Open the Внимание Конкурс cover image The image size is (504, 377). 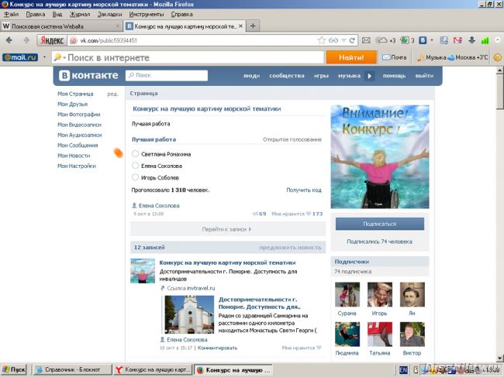tap(380, 157)
